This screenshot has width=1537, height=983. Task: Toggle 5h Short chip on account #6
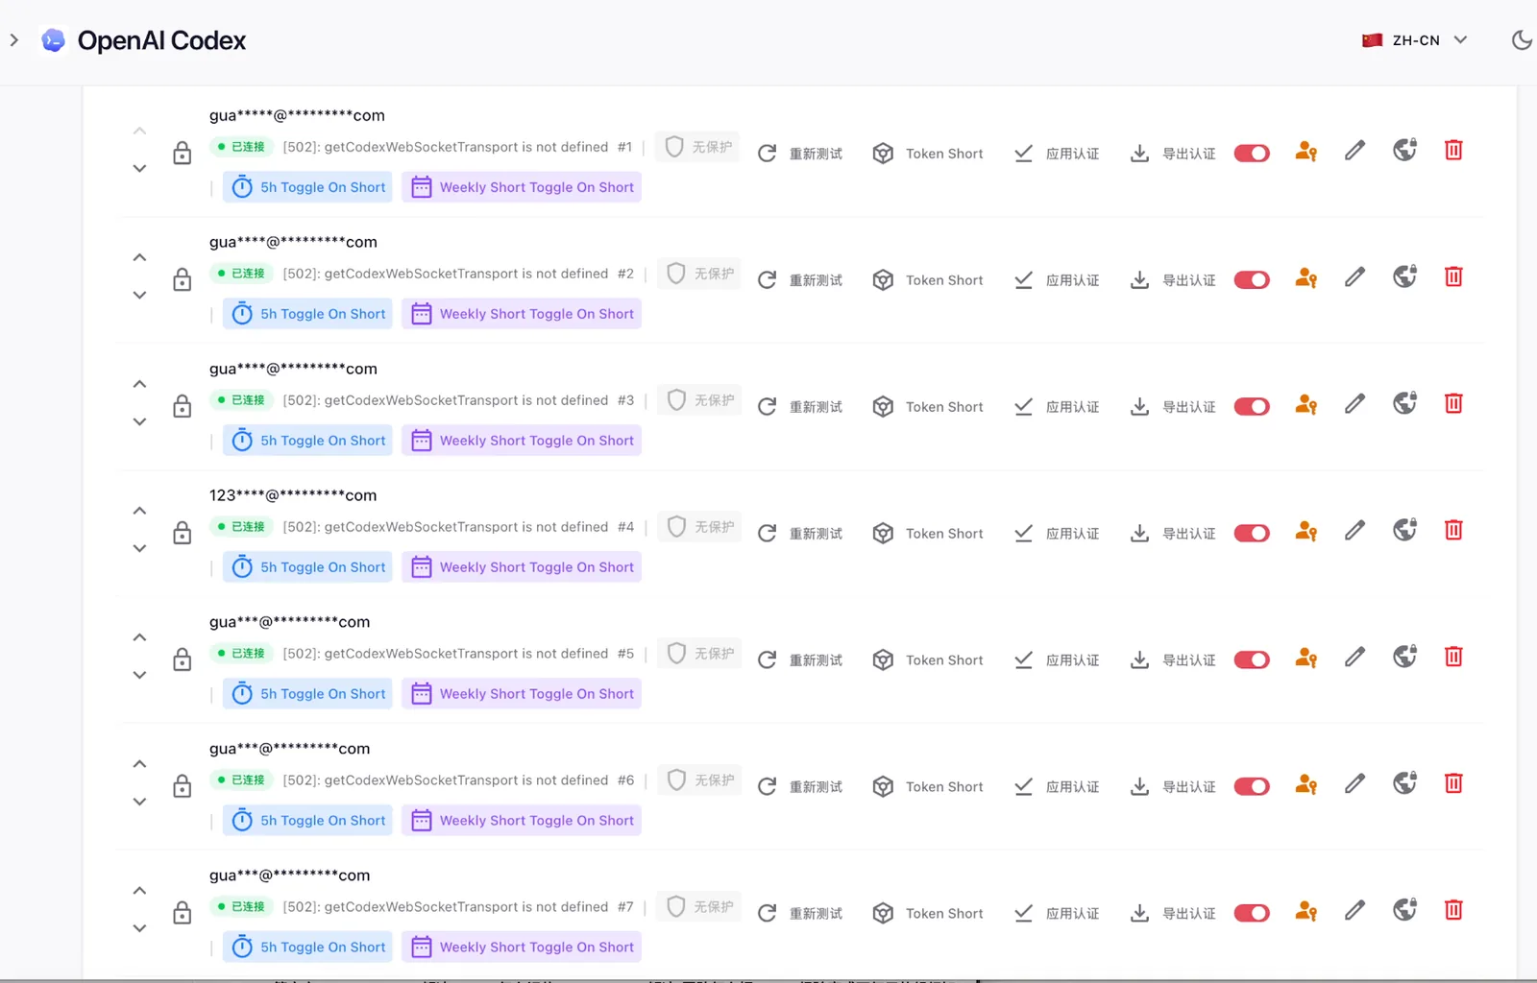tap(307, 821)
